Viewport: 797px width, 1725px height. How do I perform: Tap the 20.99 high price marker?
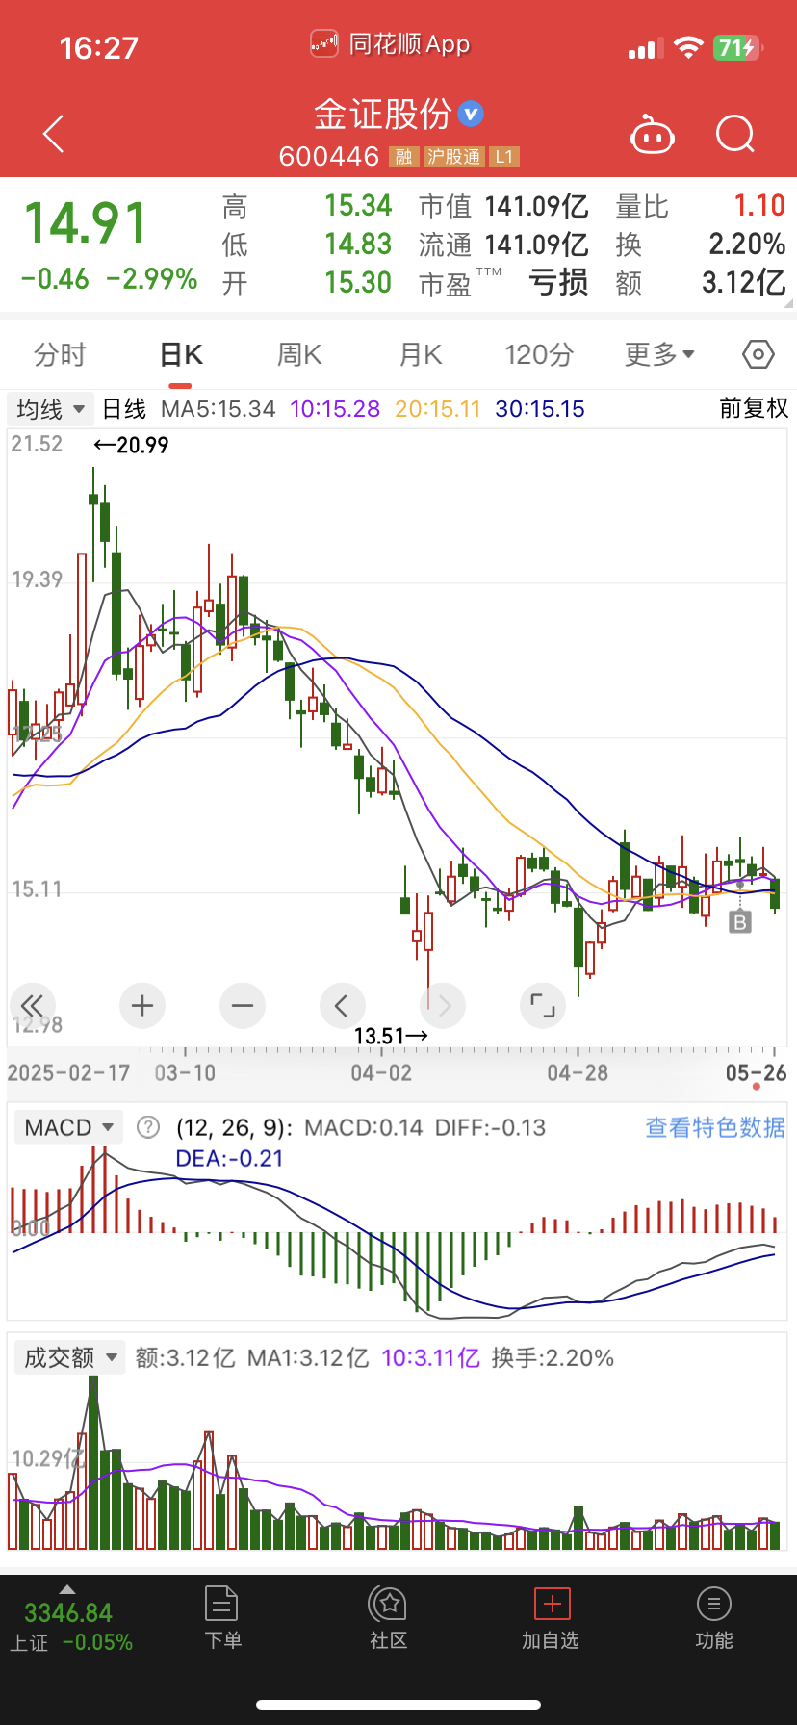131,445
